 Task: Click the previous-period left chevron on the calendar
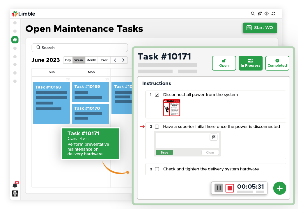pos(115,60)
